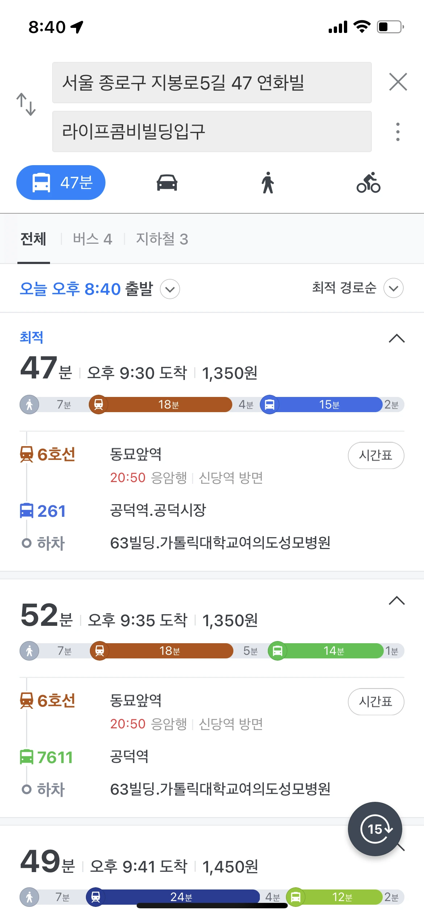Open the three-dot more options menu
The width and height of the screenshot is (424, 917).
coord(398,132)
